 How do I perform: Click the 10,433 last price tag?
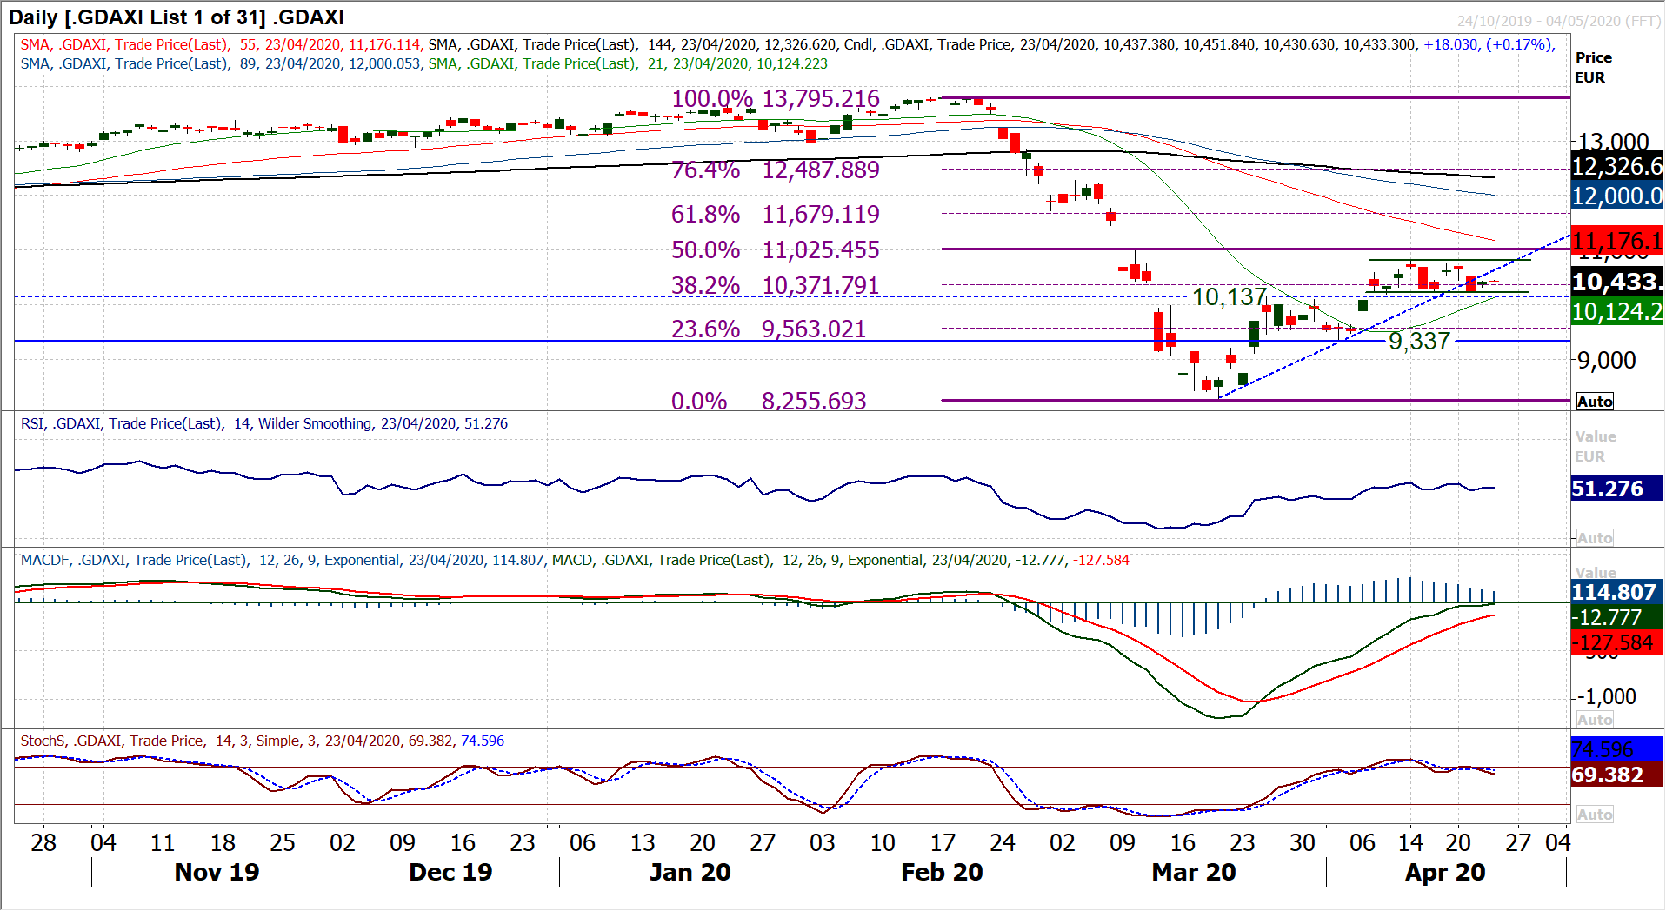pos(1617,282)
